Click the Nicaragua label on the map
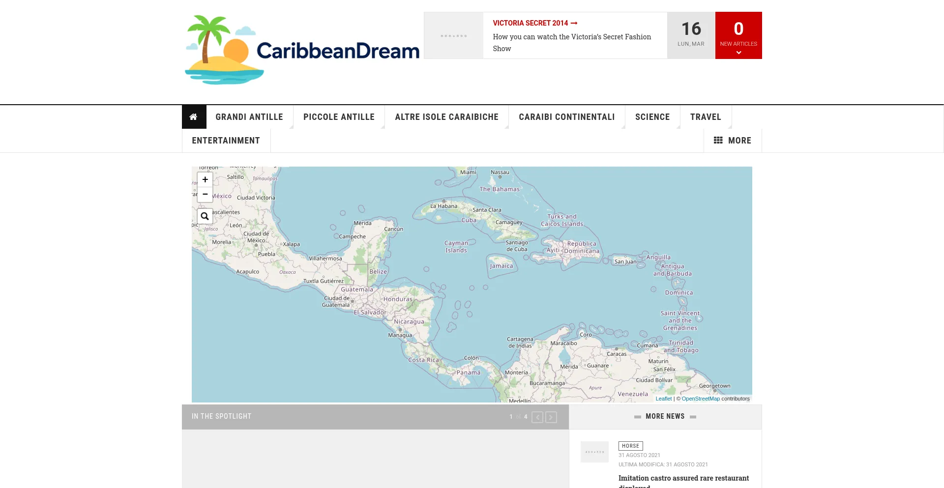Viewport: 944px width, 488px height. (x=409, y=321)
